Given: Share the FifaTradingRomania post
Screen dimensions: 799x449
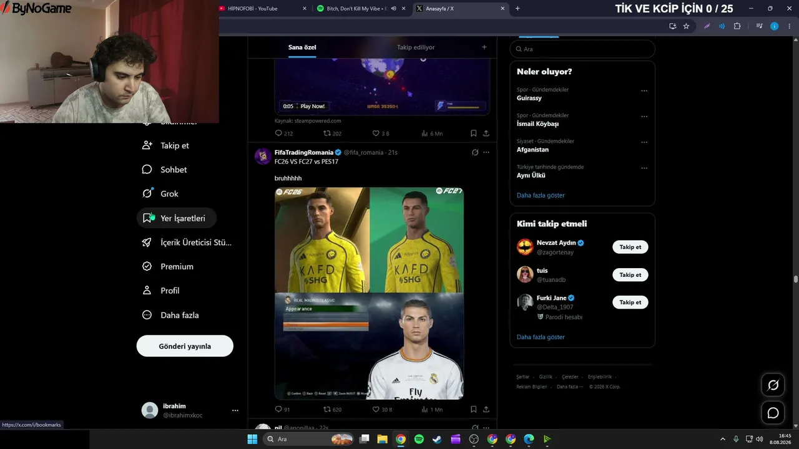Looking at the screenshot, I should click(486, 410).
